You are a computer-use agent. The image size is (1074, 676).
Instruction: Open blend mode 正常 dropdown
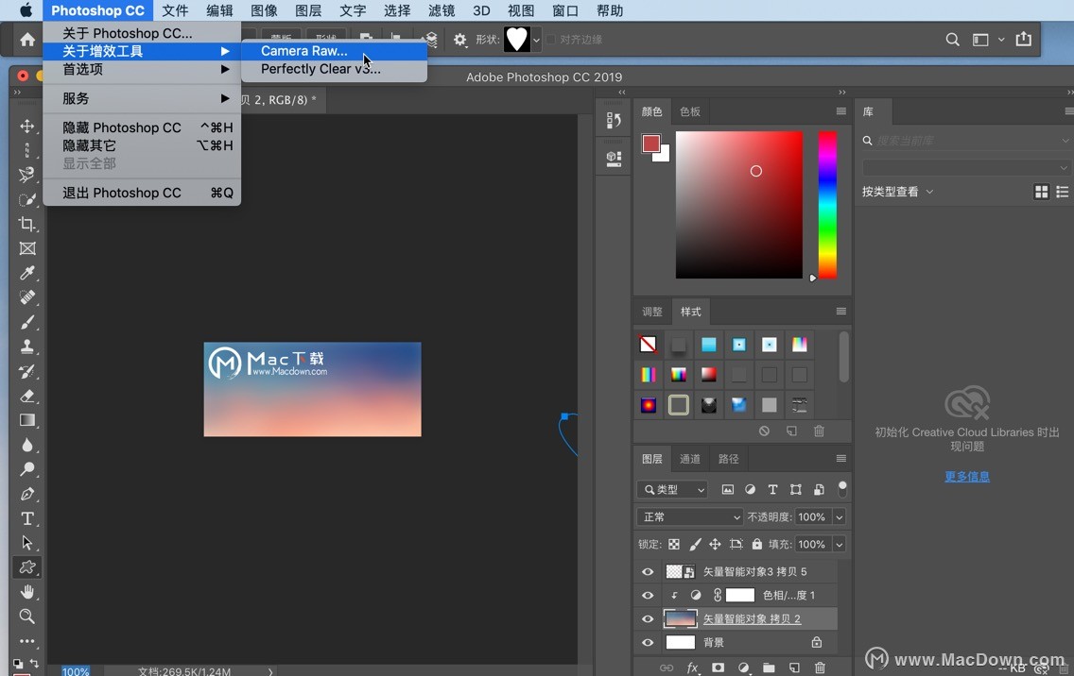[x=690, y=516]
